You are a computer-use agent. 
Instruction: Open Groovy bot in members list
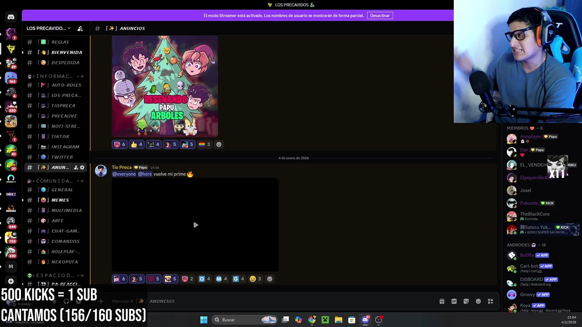pyautogui.click(x=543, y=294)
